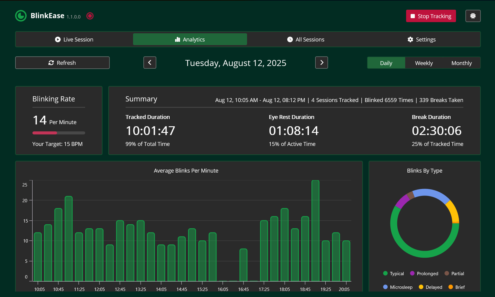Go to previous day with left chevron
495x297 pixels.
click(x=150, y=63)
